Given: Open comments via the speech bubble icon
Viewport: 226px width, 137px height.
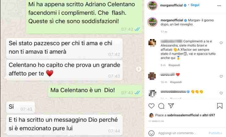Looking at the screenshot, I should (x=161, y=106).
